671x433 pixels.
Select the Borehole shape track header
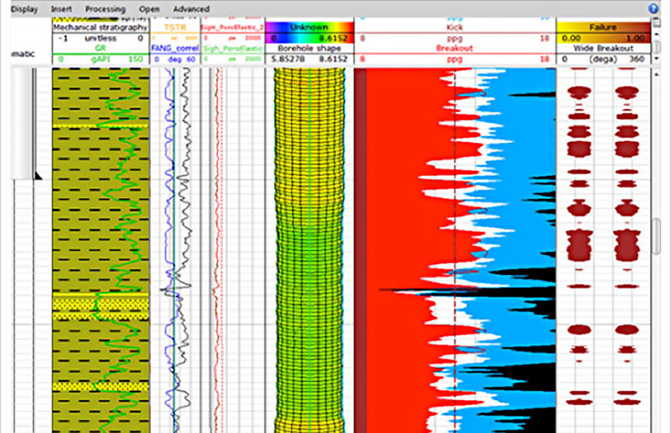(x=309, y=48)
